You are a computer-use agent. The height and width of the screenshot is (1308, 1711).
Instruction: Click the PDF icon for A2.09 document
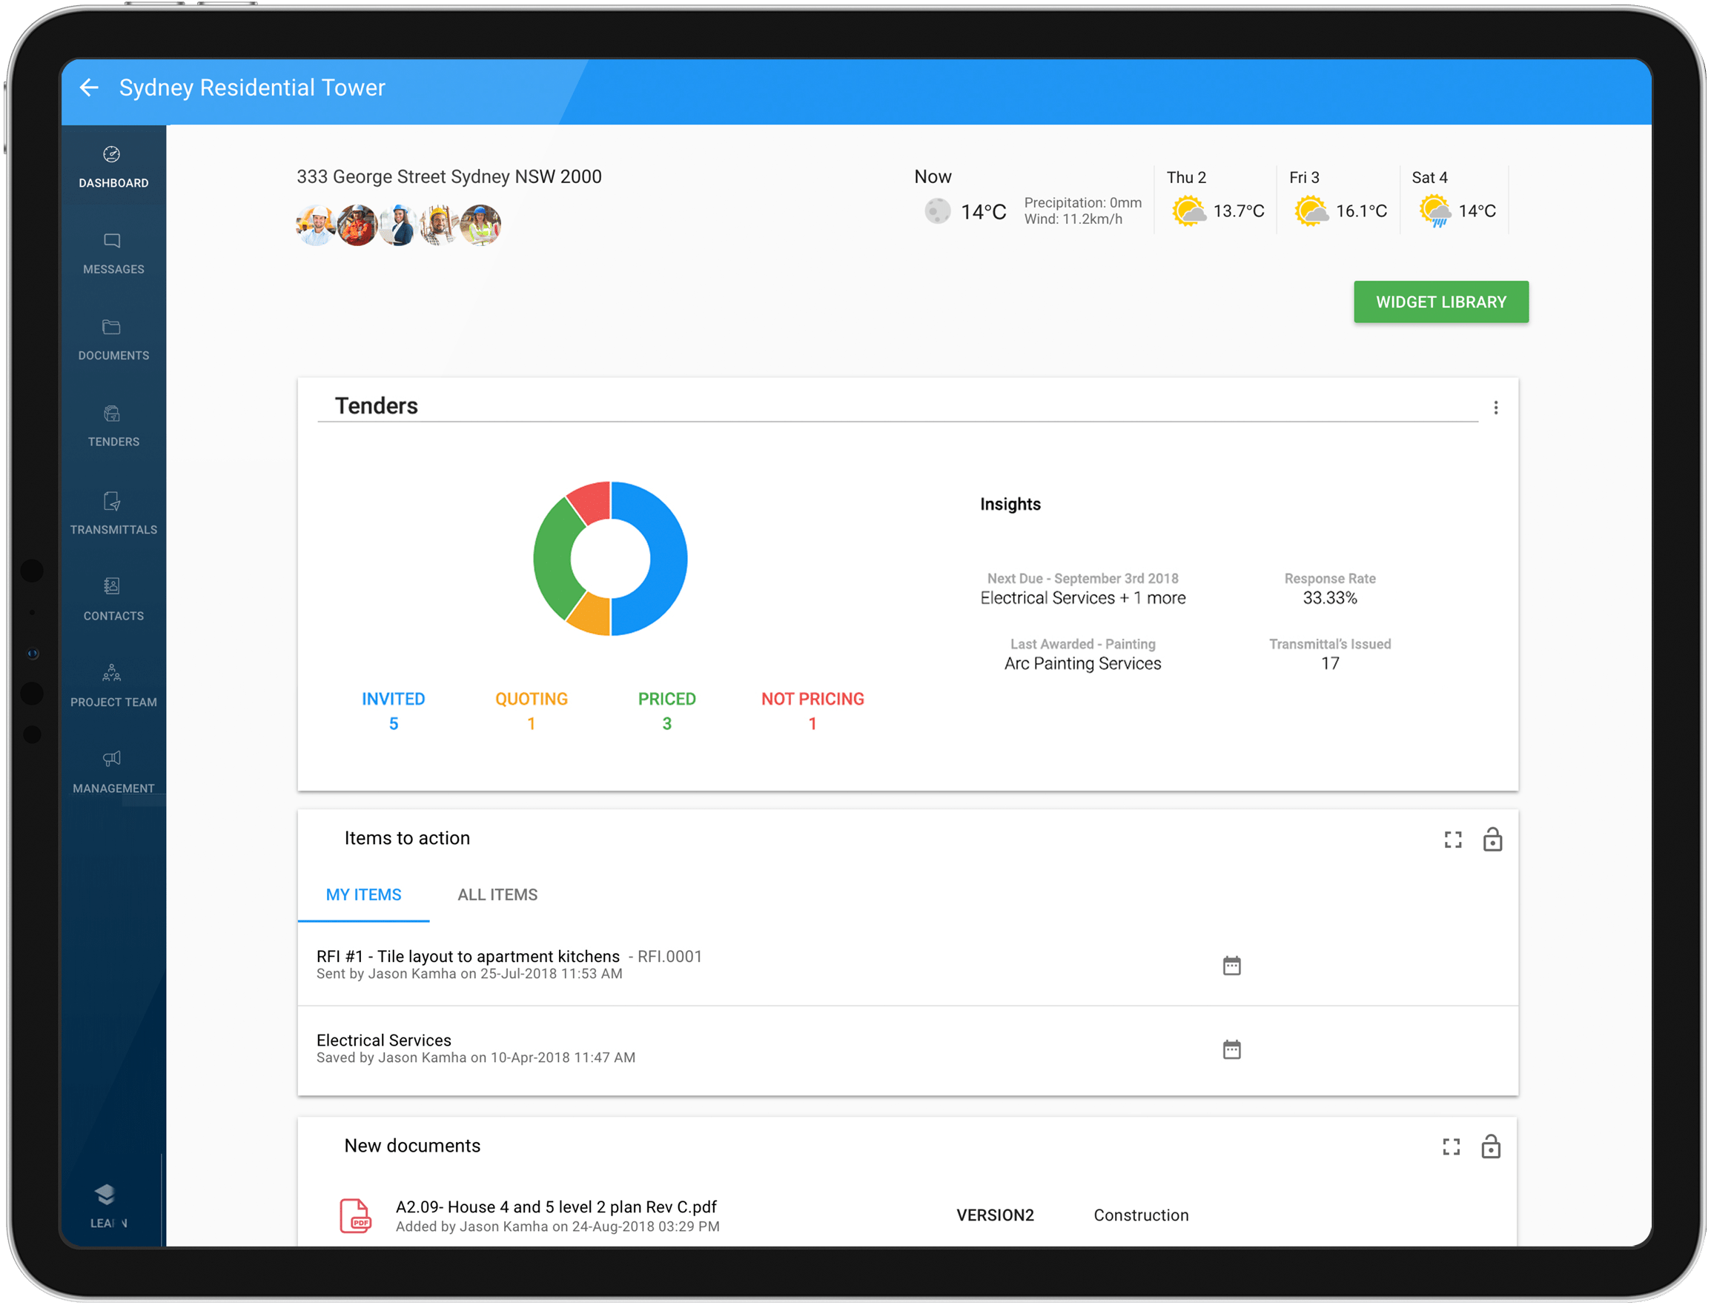point(356,1215)
